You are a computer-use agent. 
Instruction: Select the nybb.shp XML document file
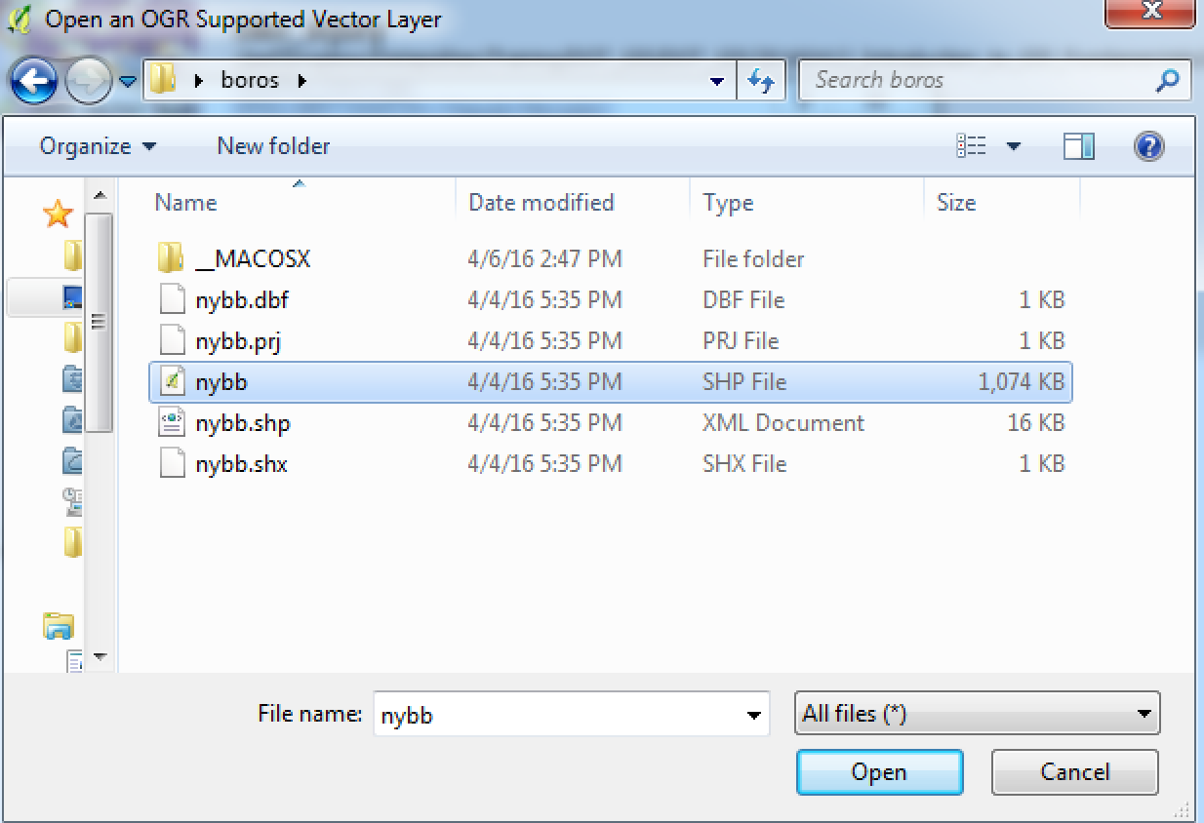tap(242, 423)
